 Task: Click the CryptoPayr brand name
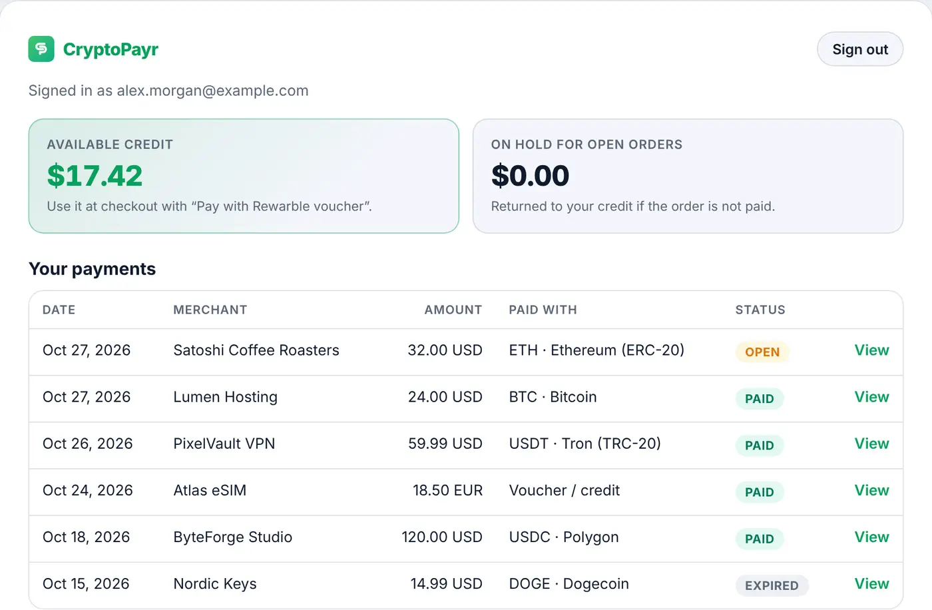pos(111,49)
